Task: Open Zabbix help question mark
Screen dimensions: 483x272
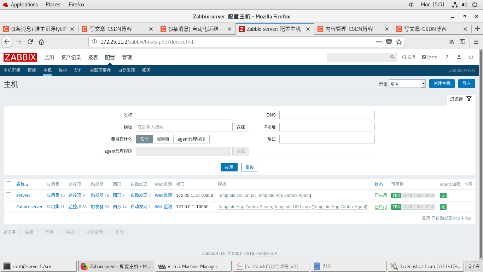Action: point(447,57)
